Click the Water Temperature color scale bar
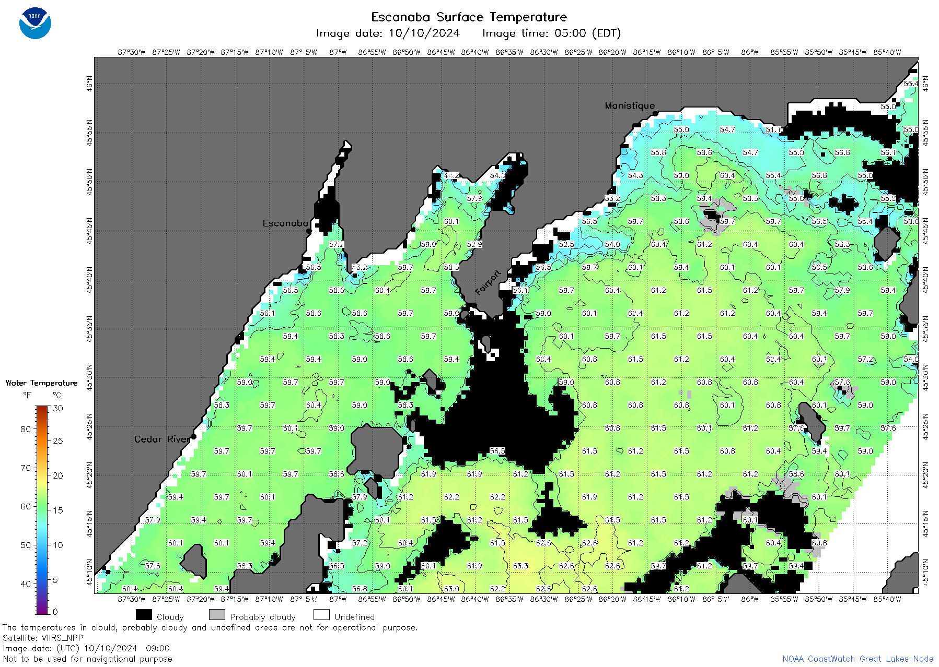This screenshot has width=939, height=667. coord(42,510)
